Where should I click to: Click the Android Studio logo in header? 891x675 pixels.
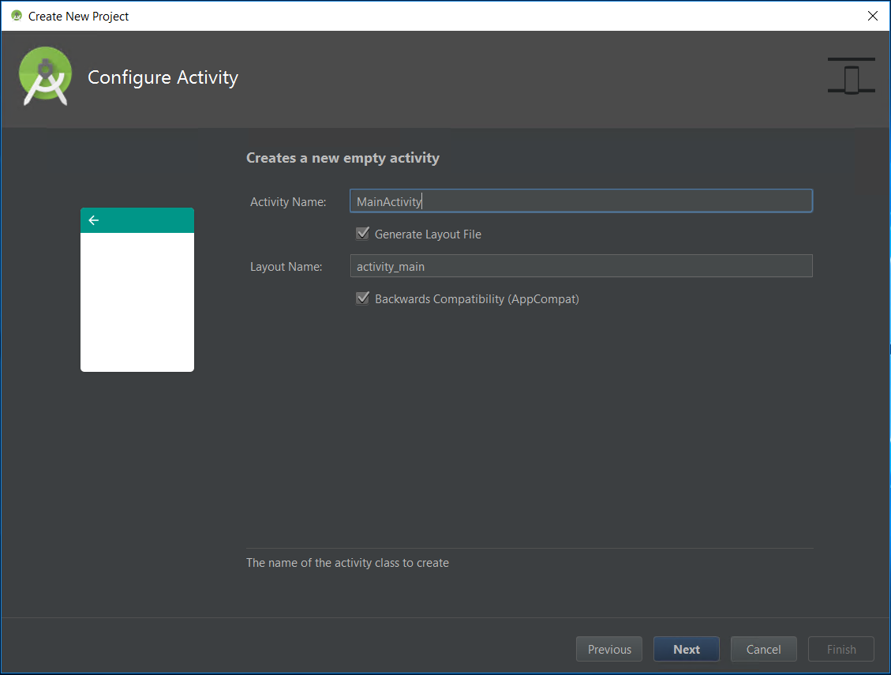click(46, 77)
